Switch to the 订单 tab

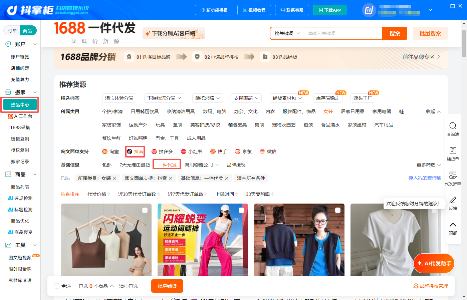click(12, 31)
